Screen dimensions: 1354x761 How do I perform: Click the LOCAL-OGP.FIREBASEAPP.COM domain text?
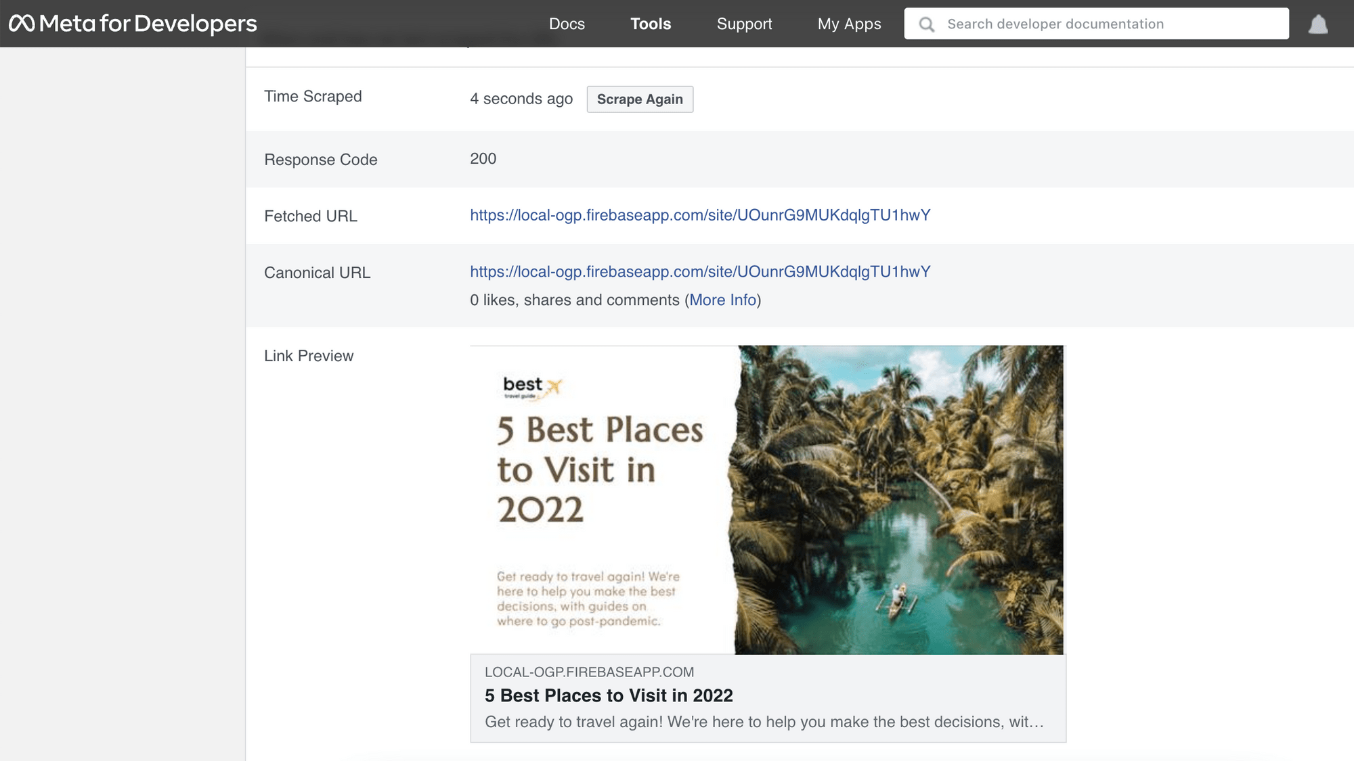click(589, 672)
